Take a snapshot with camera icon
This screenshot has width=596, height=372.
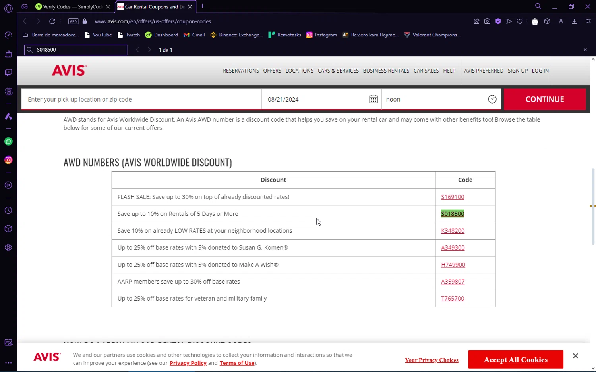[x=487, y=21]
